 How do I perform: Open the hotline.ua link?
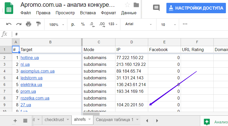tap(30, 58)
